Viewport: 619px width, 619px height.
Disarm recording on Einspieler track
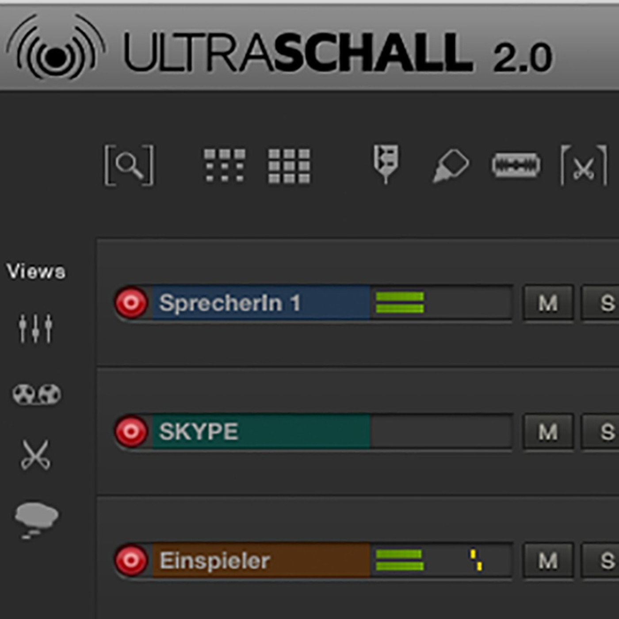tap(131, 561)
